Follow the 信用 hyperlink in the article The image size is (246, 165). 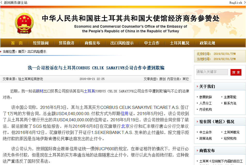124,114
